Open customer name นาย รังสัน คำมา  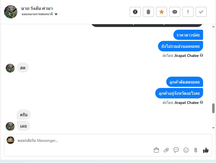(37, 9)
